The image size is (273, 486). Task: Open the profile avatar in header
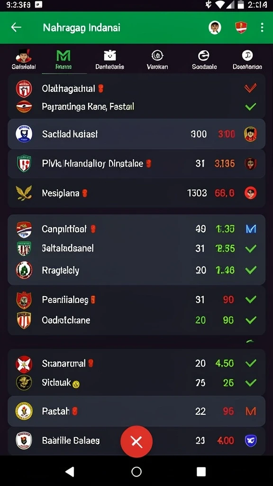pos(215,27)
